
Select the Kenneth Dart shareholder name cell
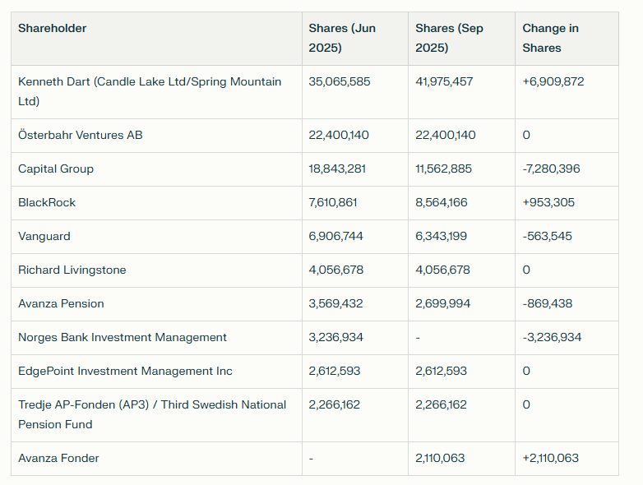coord(150,91)
